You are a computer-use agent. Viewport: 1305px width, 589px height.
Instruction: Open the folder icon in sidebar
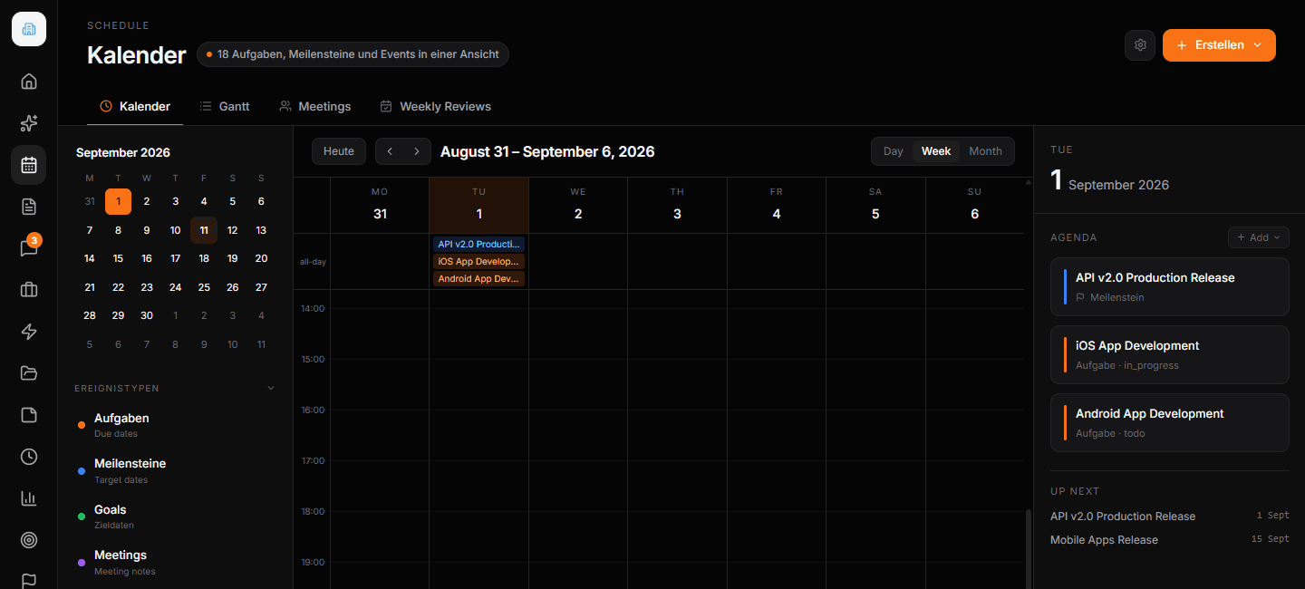(x=29, y=373)
